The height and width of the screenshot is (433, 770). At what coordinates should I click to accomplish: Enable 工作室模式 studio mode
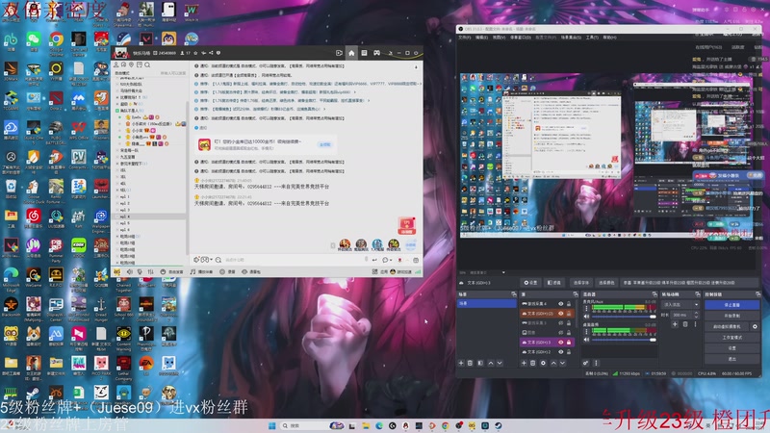click(x=731, y=338)
